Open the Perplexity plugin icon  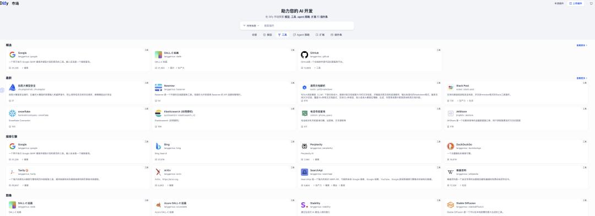point(304,146)
